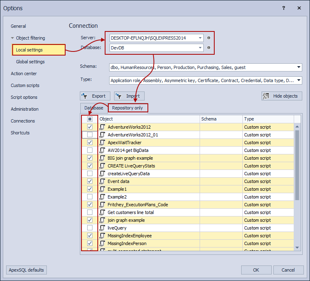This screenshot has height=281, width=310.
Task: Click the info icon next to Server field
Action: pos(209,38)
